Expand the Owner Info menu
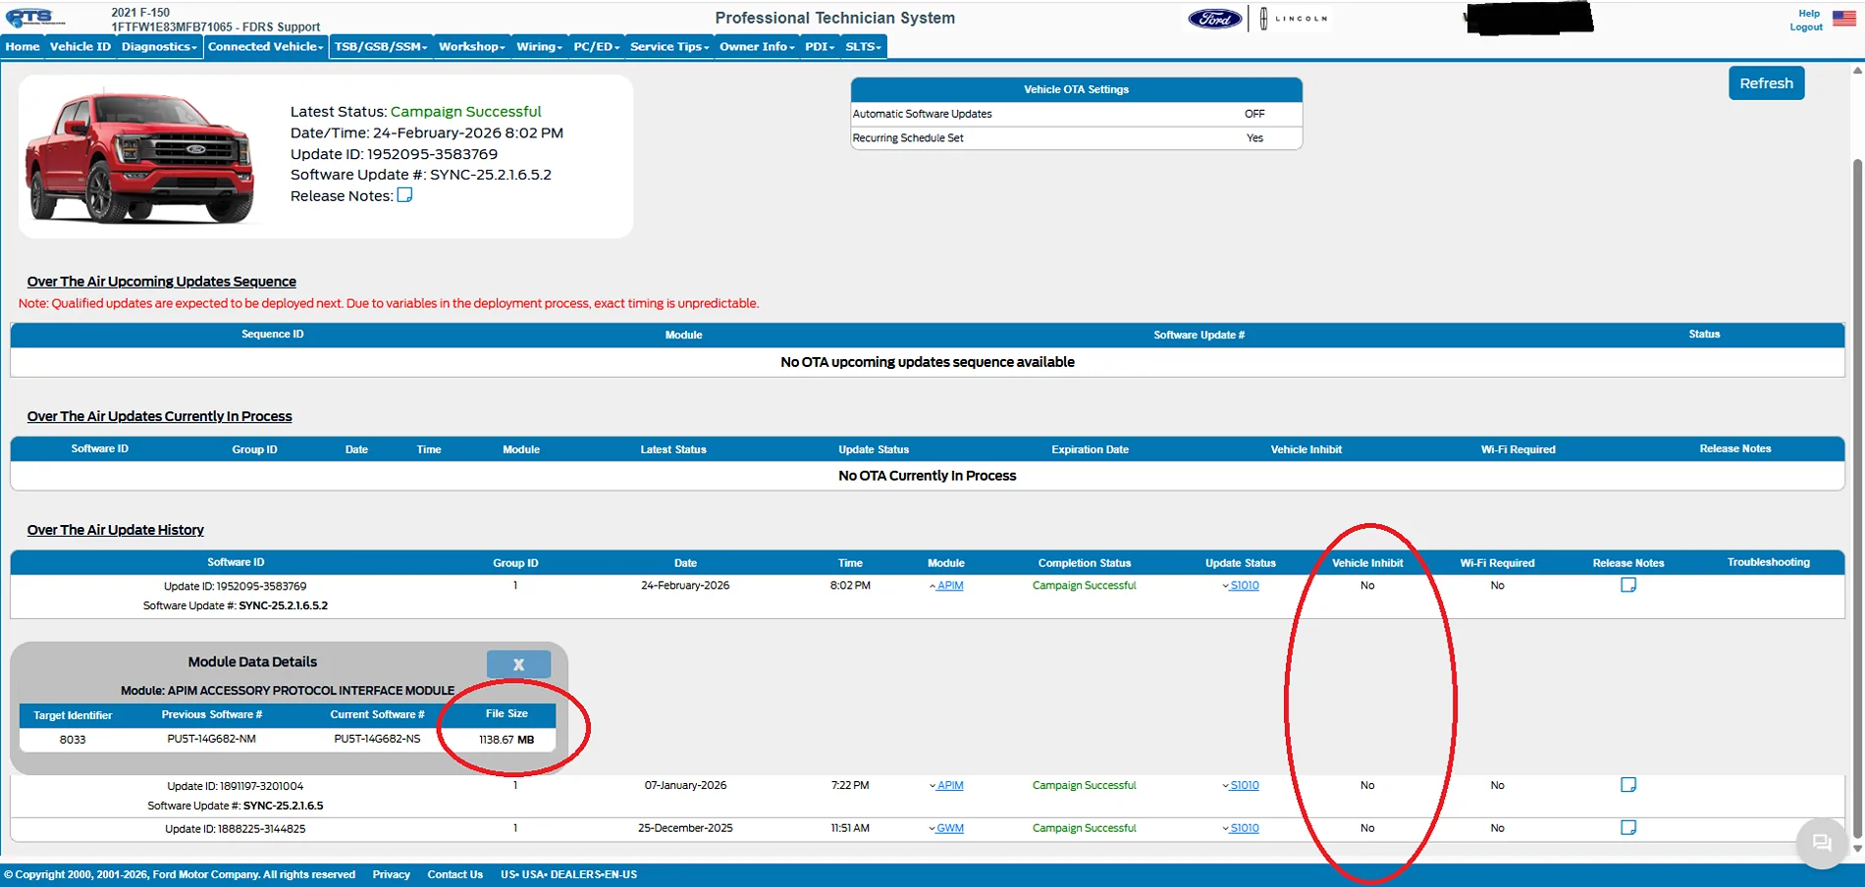 (757, 46)
